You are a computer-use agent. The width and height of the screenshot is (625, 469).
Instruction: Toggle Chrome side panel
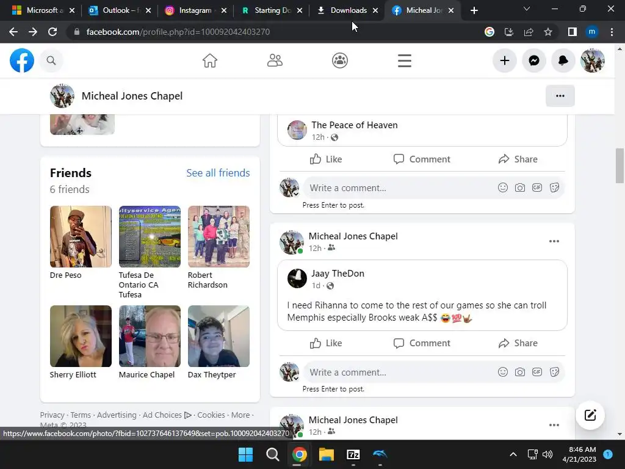[573, 32]
